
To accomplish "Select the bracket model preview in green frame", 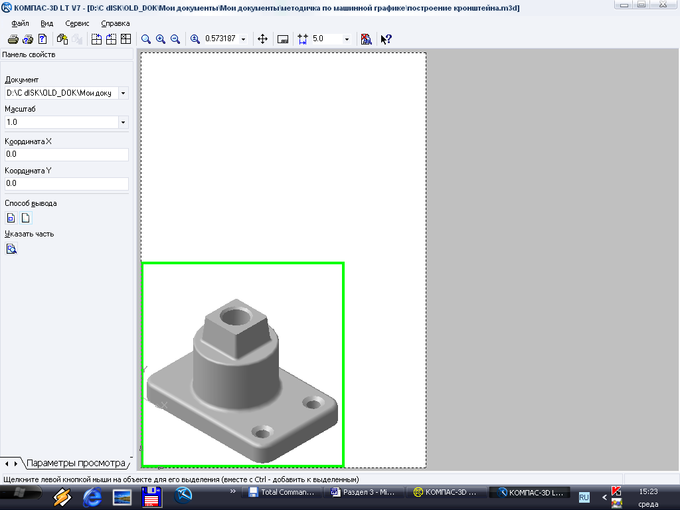I will pyautogui.click(x=243, y=365).
